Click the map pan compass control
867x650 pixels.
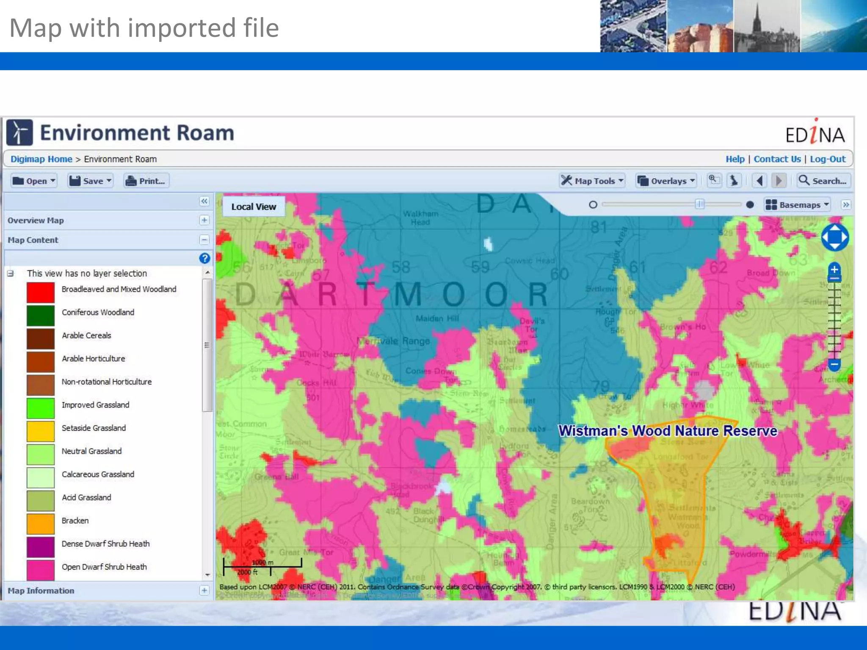click(835, 237)
